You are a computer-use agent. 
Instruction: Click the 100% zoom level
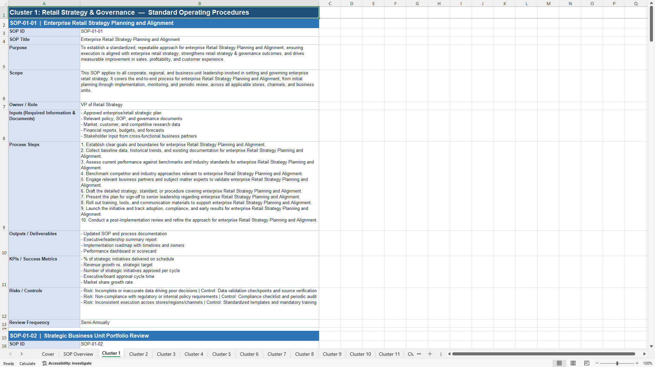coord(647,363)
